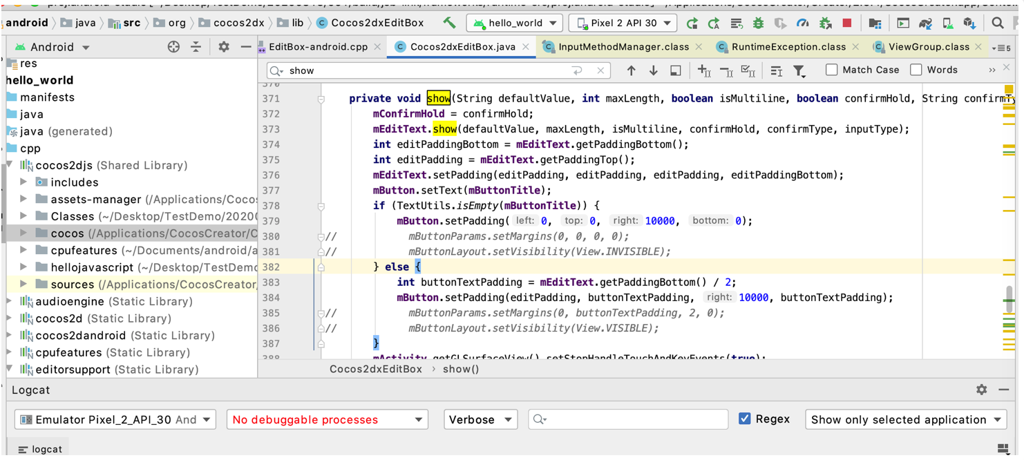1024x460 pixels.
Task: Open project pane settings gear
Action: pyautogui.click(x=224, y=47)
